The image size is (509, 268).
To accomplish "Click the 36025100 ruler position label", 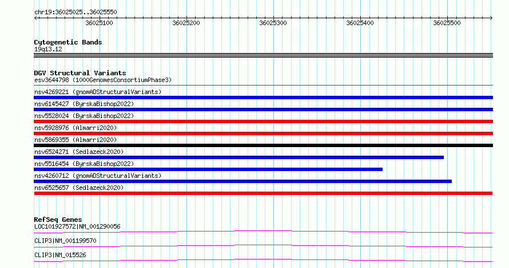I will (99, 23).
